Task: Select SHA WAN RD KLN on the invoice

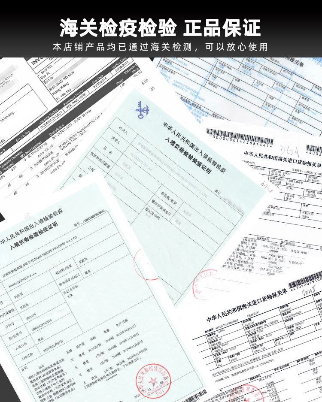Action: (x=61, y=80)
